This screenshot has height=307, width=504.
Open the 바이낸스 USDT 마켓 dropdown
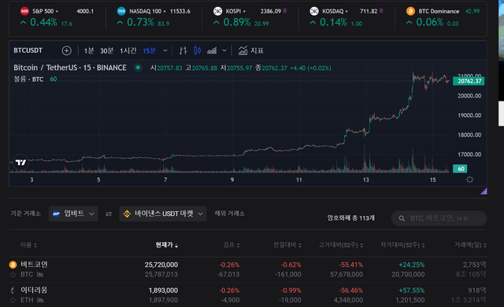coord(163,214)
